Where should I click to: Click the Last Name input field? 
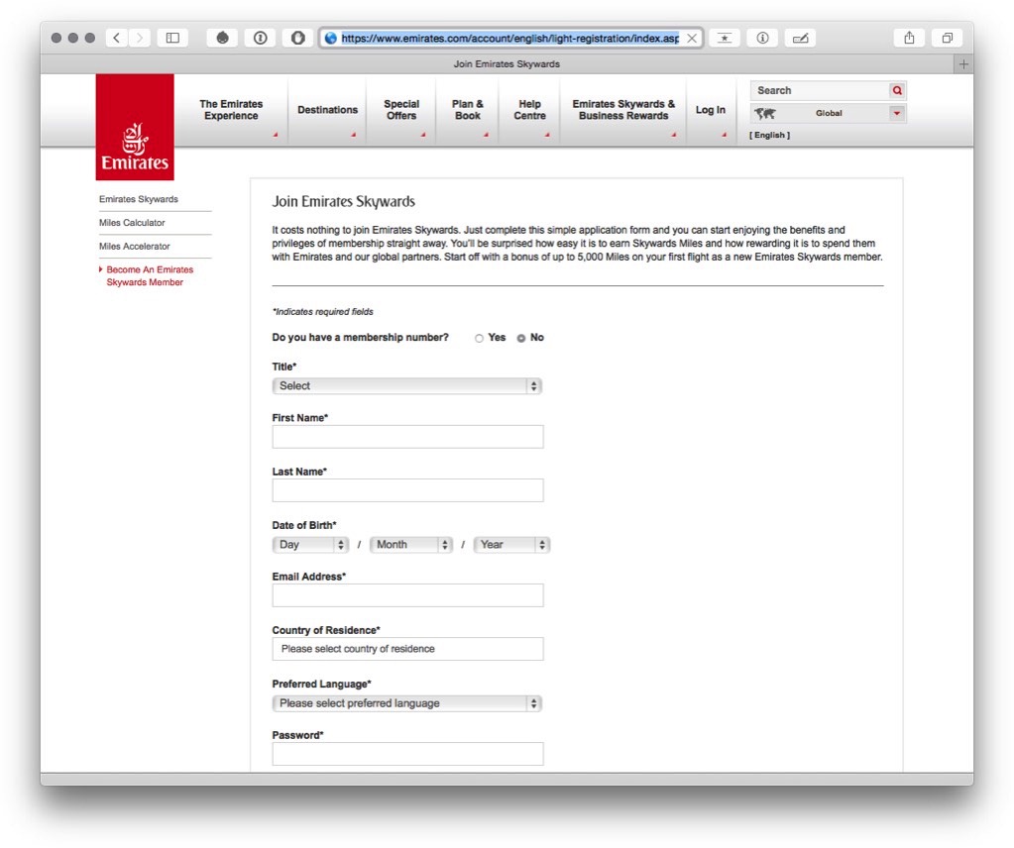tap(407, 490)
